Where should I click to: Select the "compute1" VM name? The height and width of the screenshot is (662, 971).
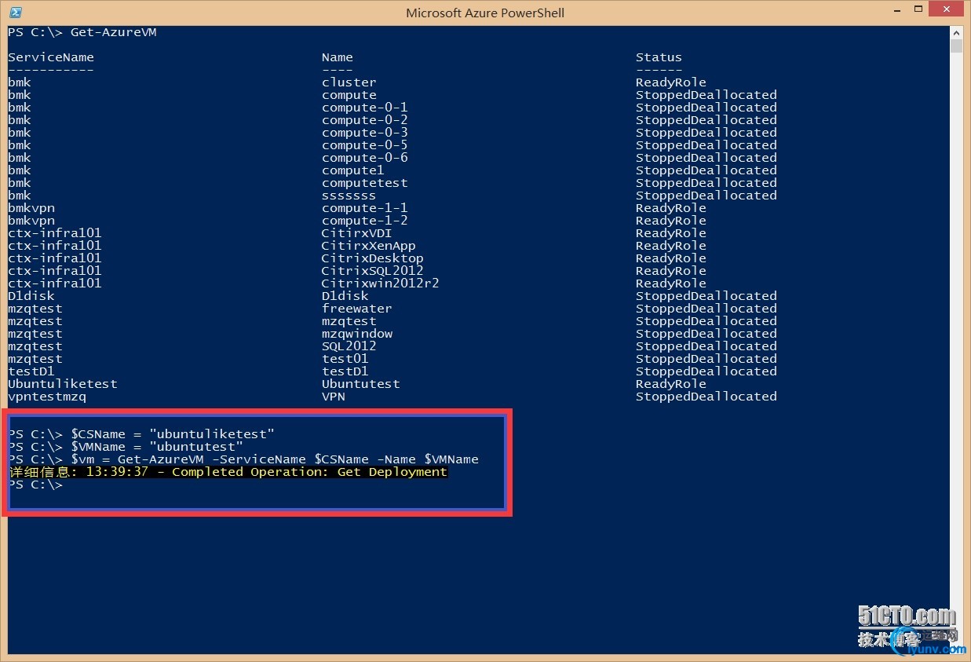tap(353, 170)
